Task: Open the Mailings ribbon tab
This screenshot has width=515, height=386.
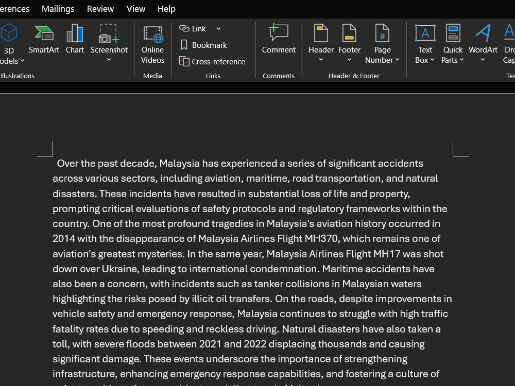Action: [x=58, y=9]
